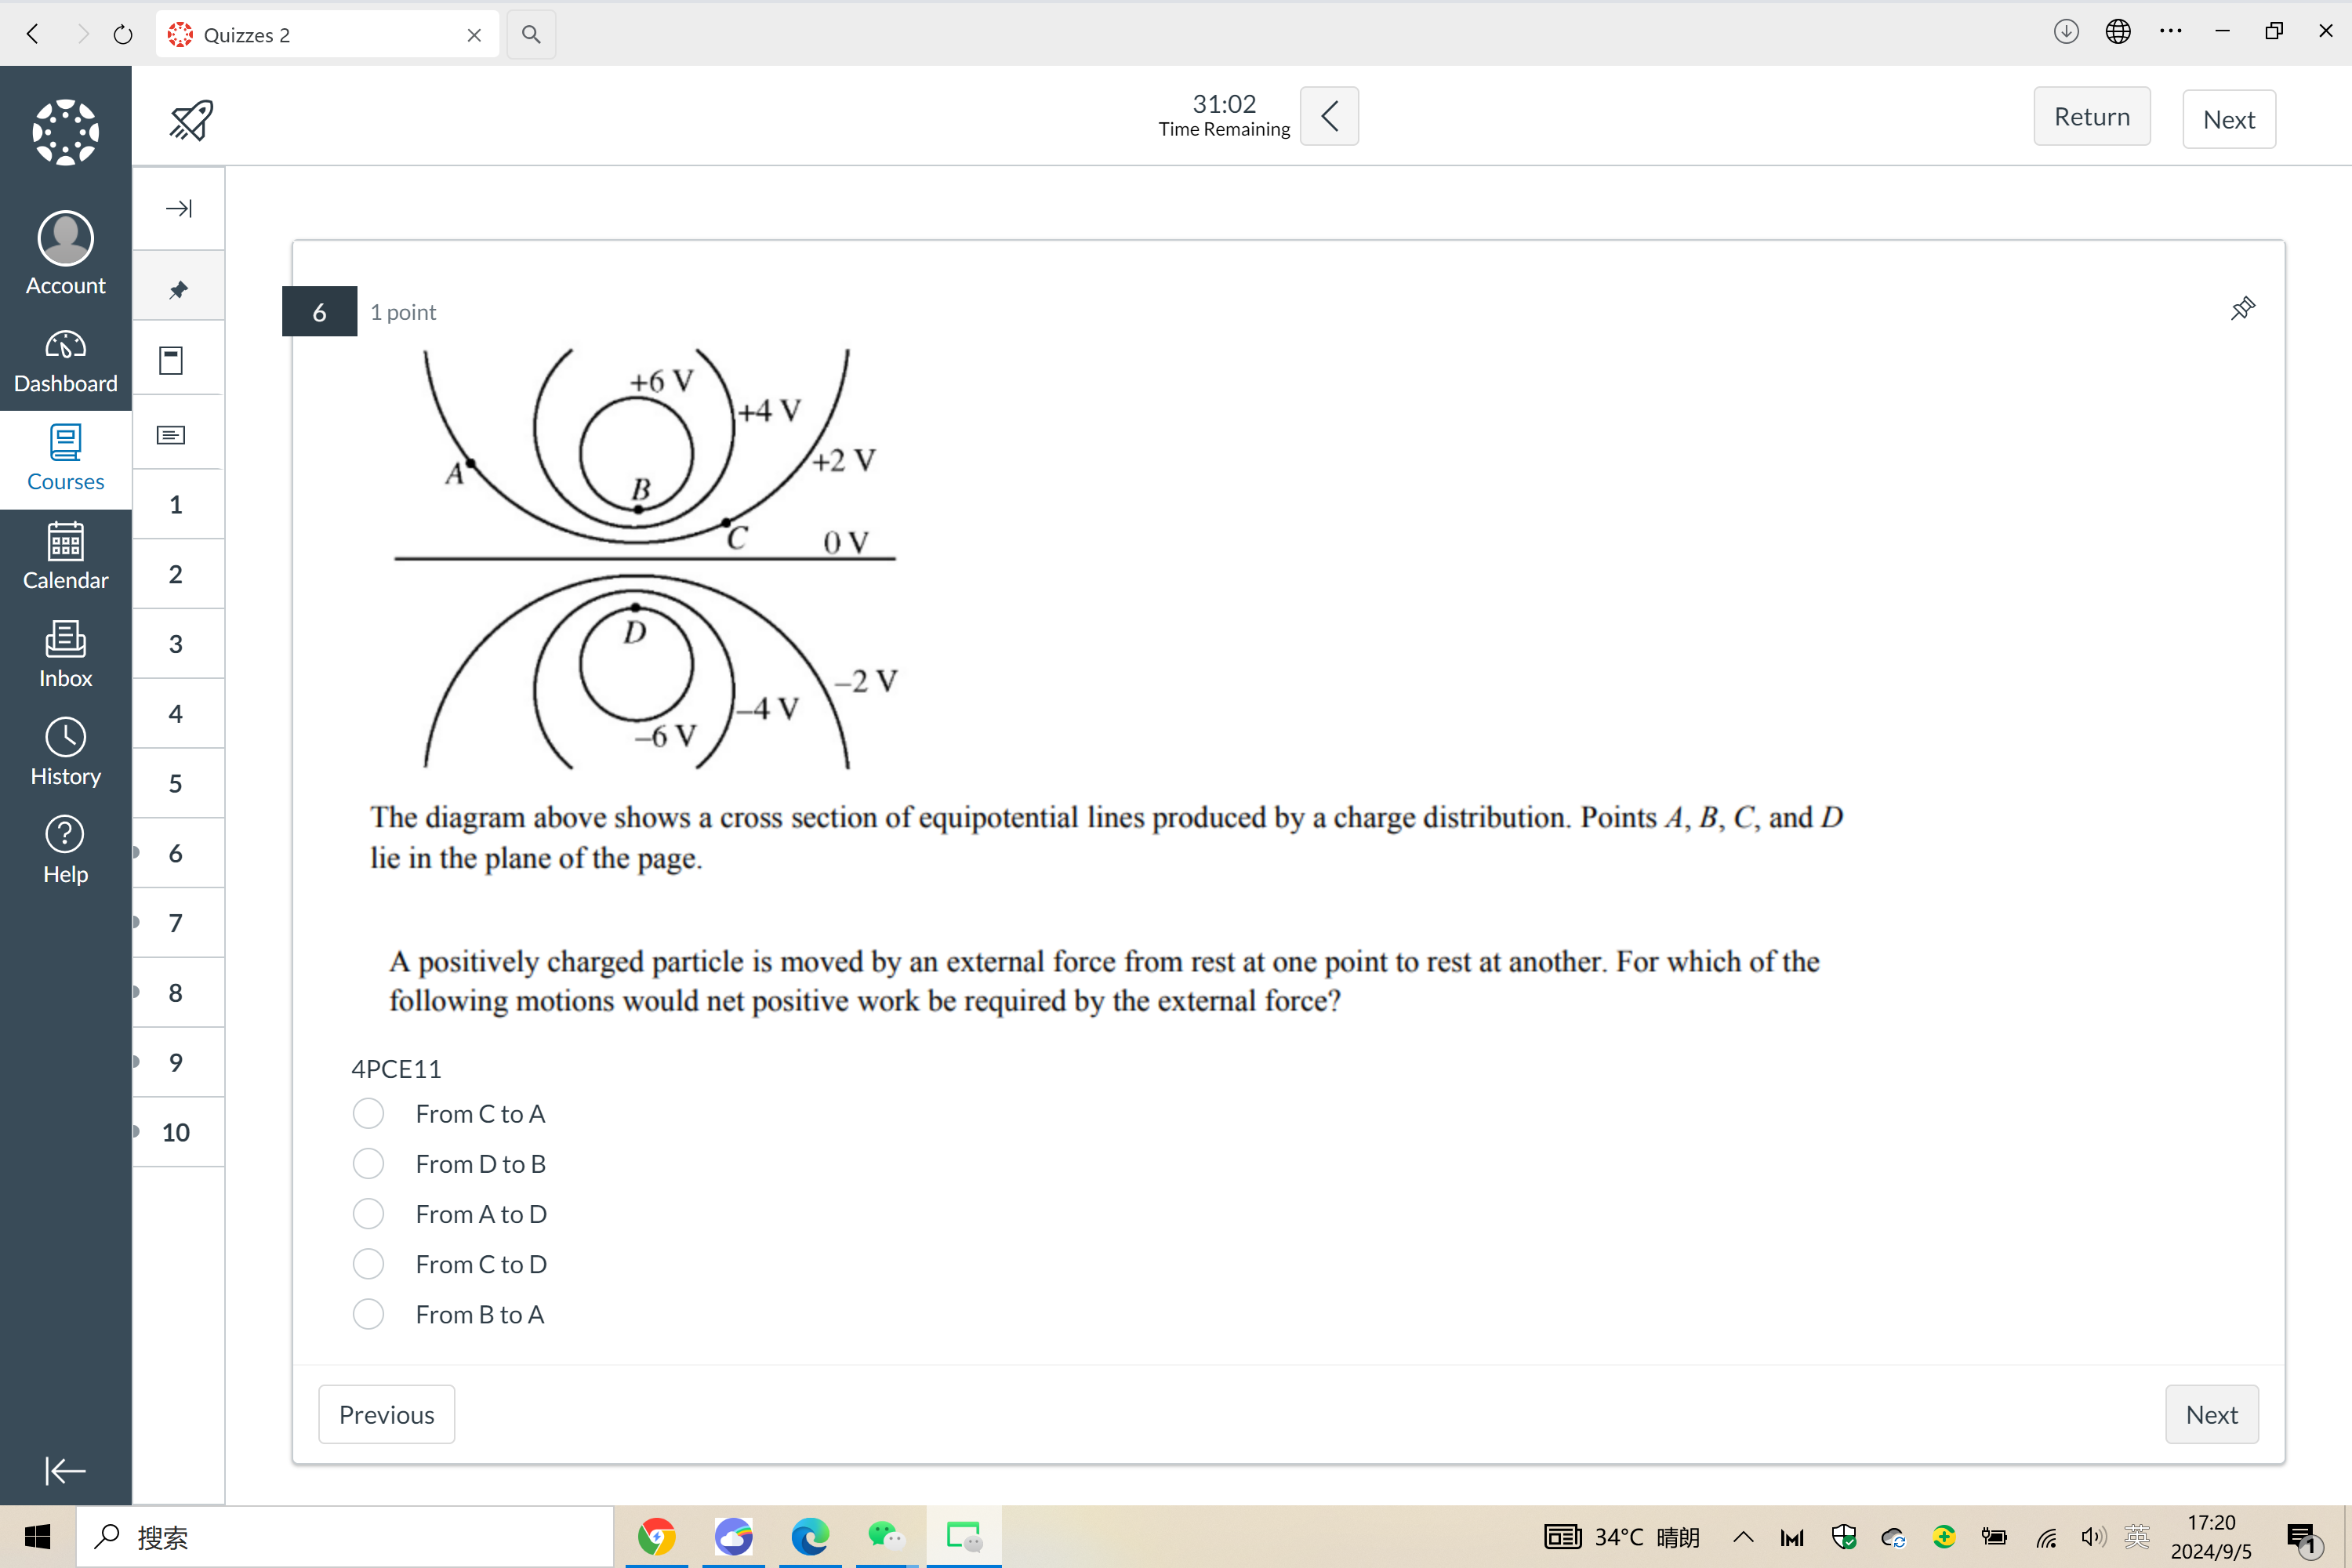Pin question 6 for later
The height and width of the screenshot is (1568, 2352).
pyautogui.click(x=2243, y=309)
